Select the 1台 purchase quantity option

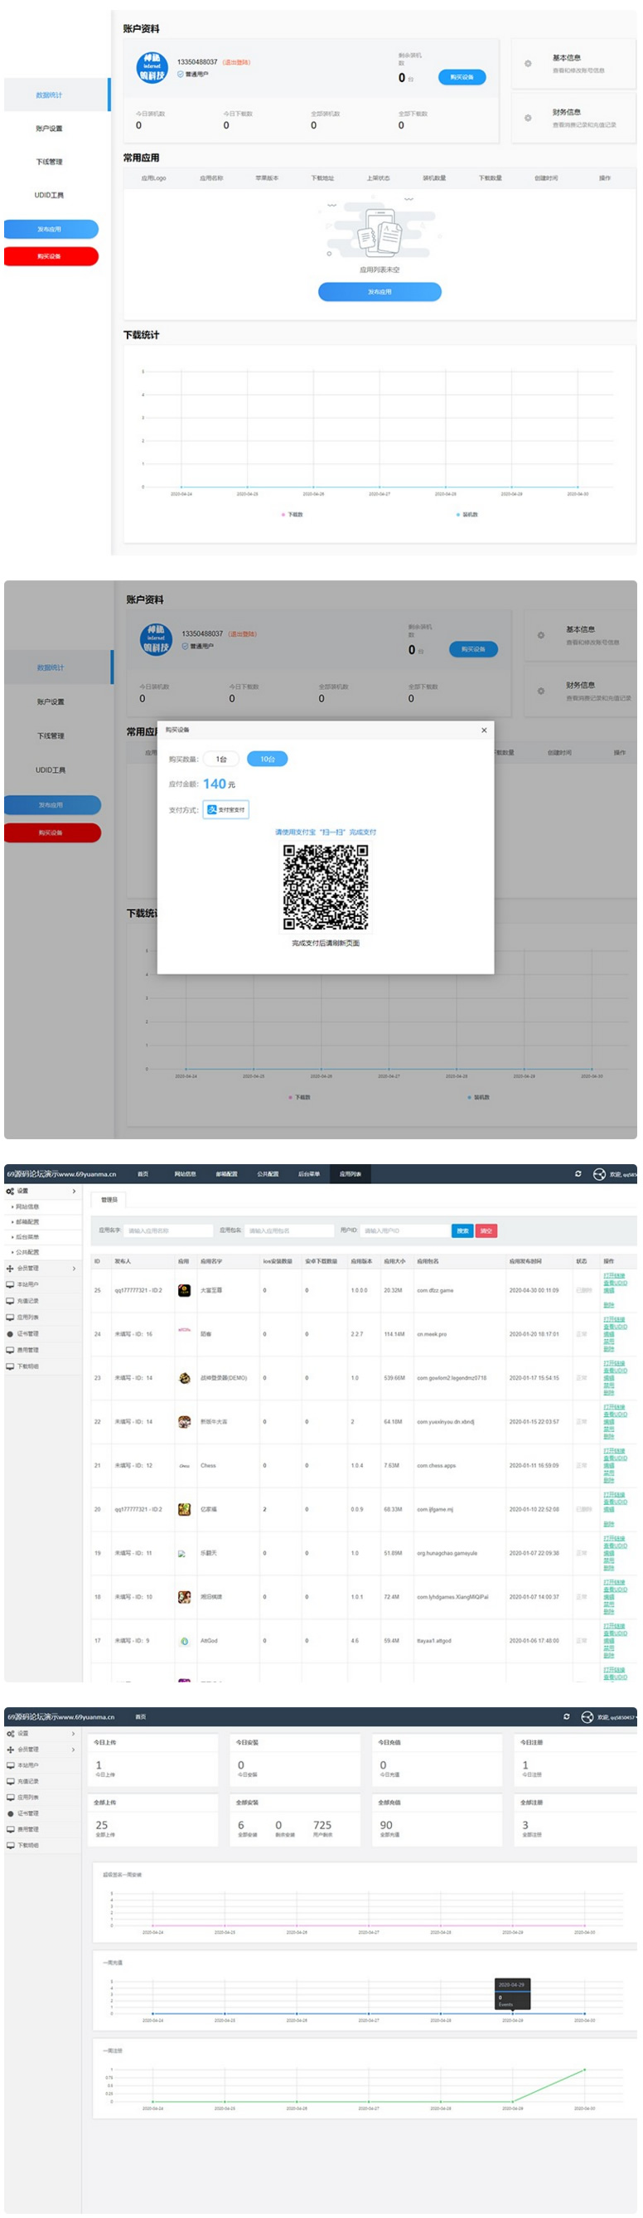pos(222,759)
